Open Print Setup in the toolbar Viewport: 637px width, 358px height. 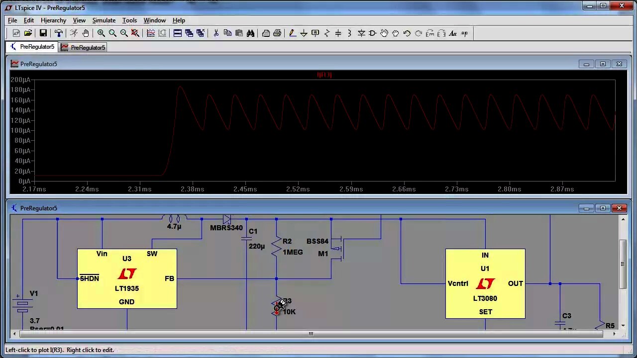[x=266, y=33]
